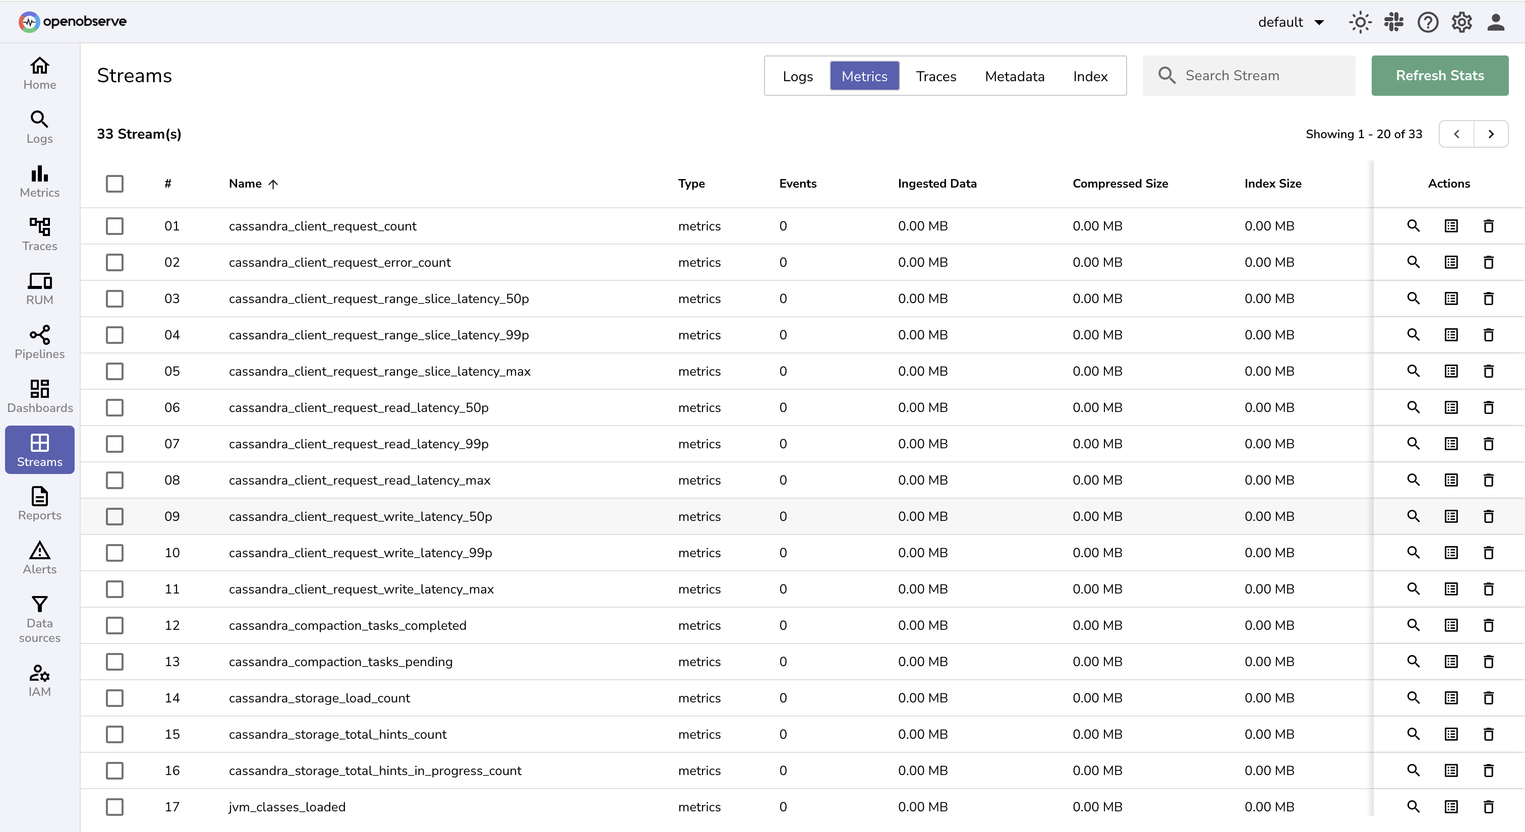The width and height of the screenshot is (1525, 832).
Task: Click the Refresh Stats button
Action: tap(1440, 75)
